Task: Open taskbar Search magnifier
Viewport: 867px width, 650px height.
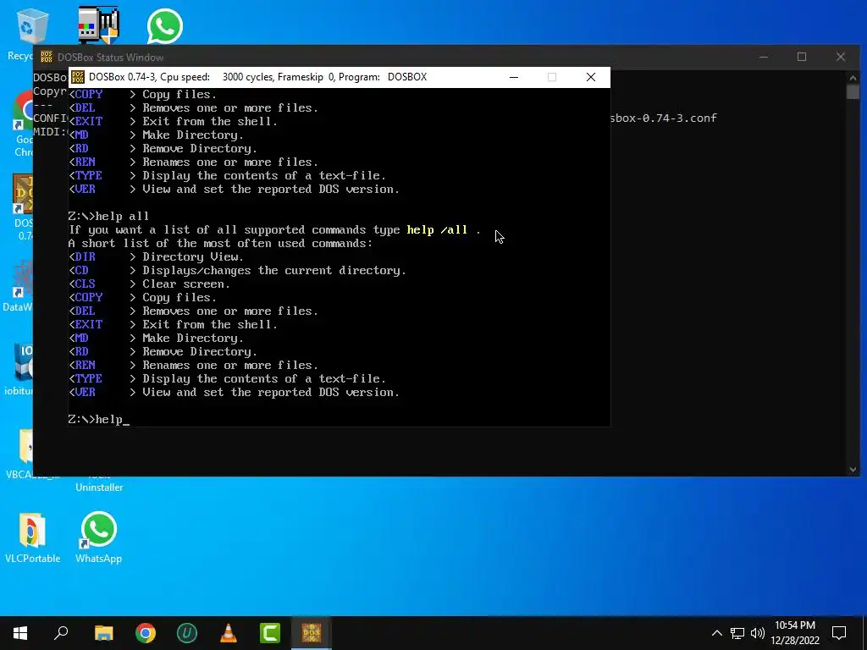Action: click(x=61, y=633)
